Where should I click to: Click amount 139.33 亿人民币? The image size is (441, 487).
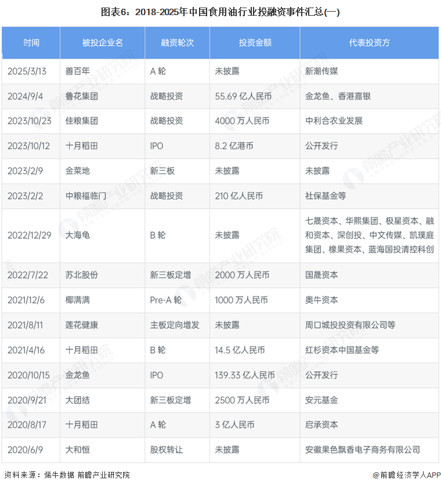coord(245,375)
